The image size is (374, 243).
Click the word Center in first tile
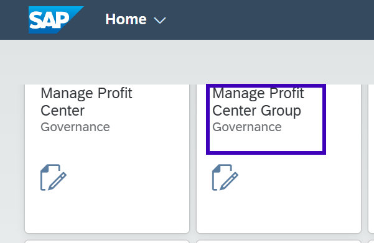pyautogui.click(x=62, y=111)
